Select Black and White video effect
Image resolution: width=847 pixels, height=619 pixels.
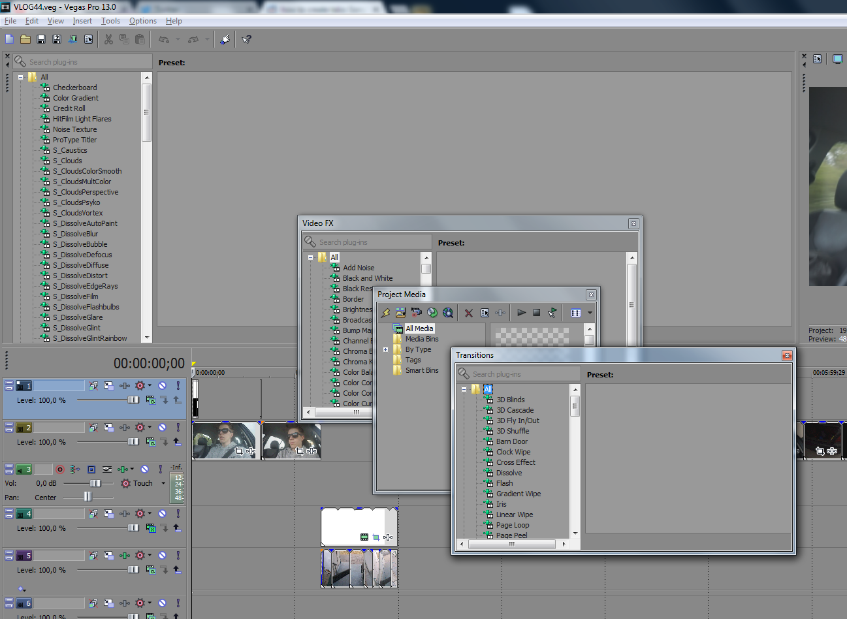pyautogui.click(x=368, y=278)
